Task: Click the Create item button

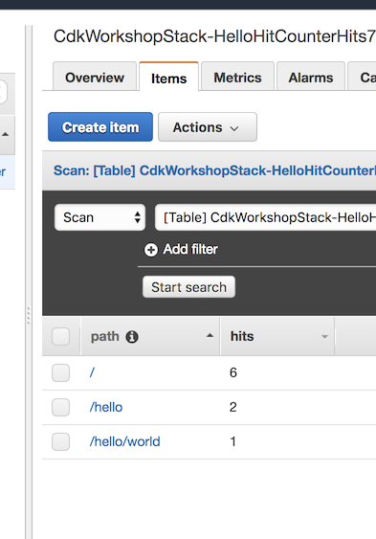Action: pyautogui.click(x=100, y=126)
